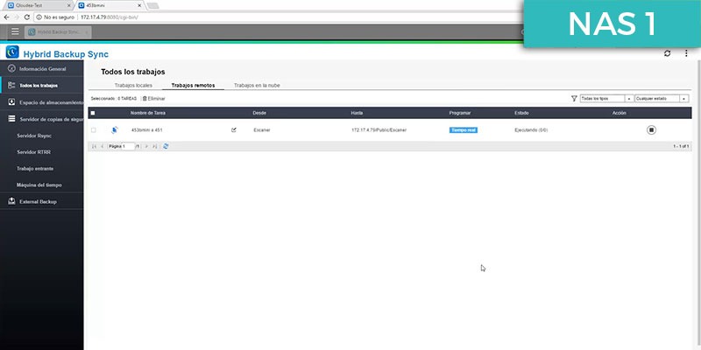
Task: Toggle the select-all checkbox in table header
Action: [x=93, y=113]
